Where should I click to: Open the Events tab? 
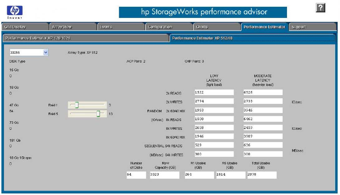tap(121, 27)
